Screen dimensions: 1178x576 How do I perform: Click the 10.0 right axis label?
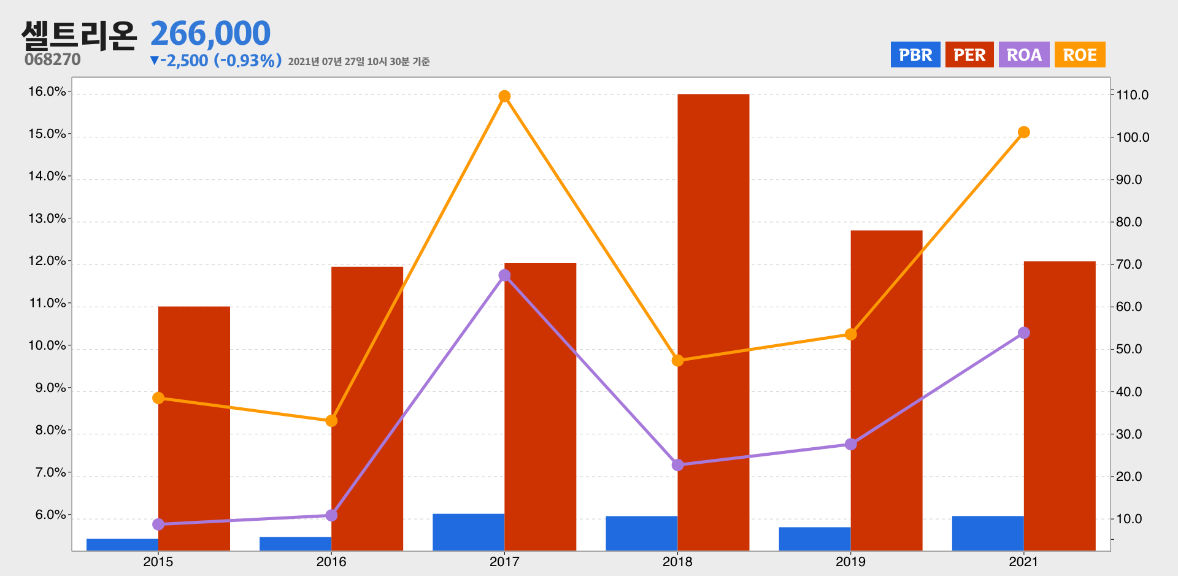(1130, 519)
